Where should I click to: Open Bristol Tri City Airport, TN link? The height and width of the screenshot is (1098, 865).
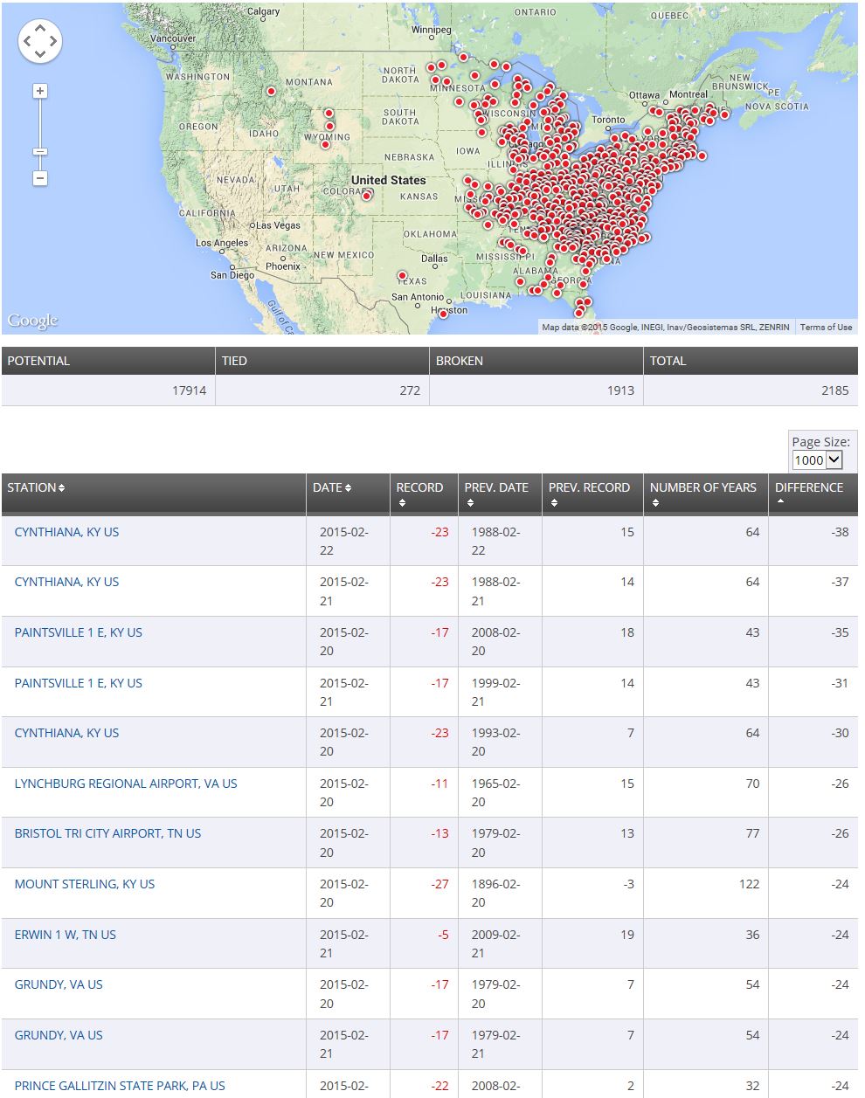(107, 833)
